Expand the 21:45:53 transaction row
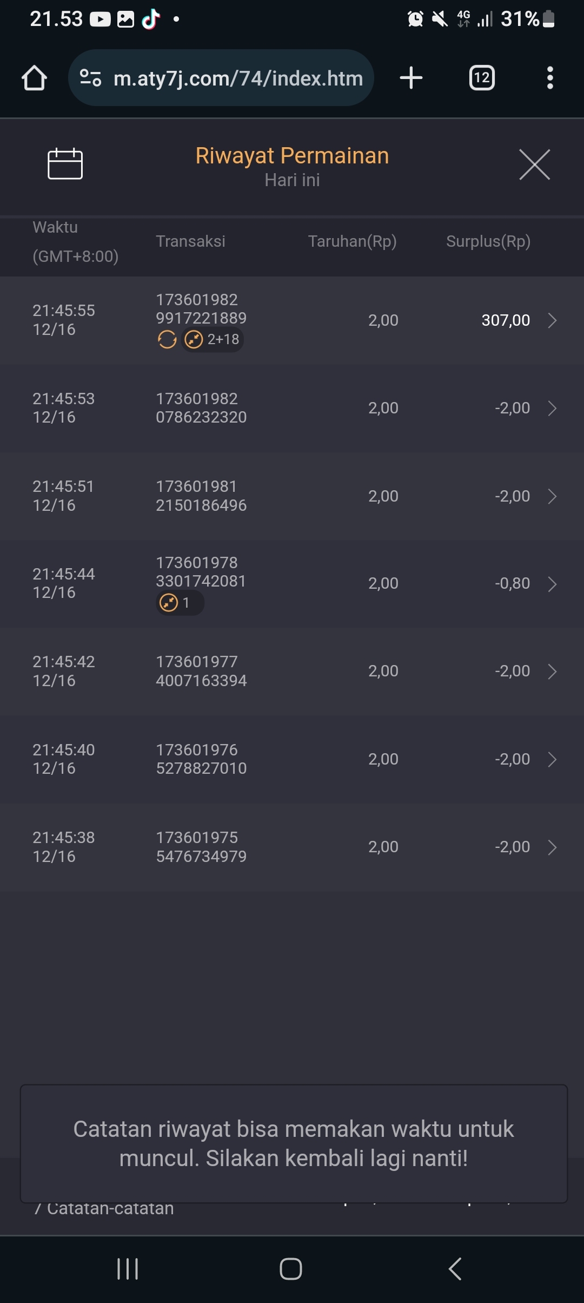The image size is (584, 1303). coord(552,408)
